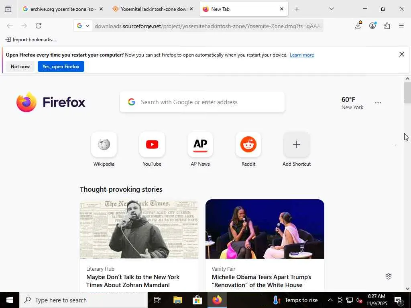Viewport: 411px width, 308px height.
Task: Open a new tab with plus icon
Action: (297, 9)
